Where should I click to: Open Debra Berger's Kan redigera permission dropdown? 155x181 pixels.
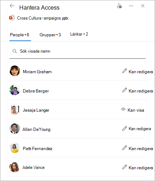pyautogui.click(x=138, y=91)
